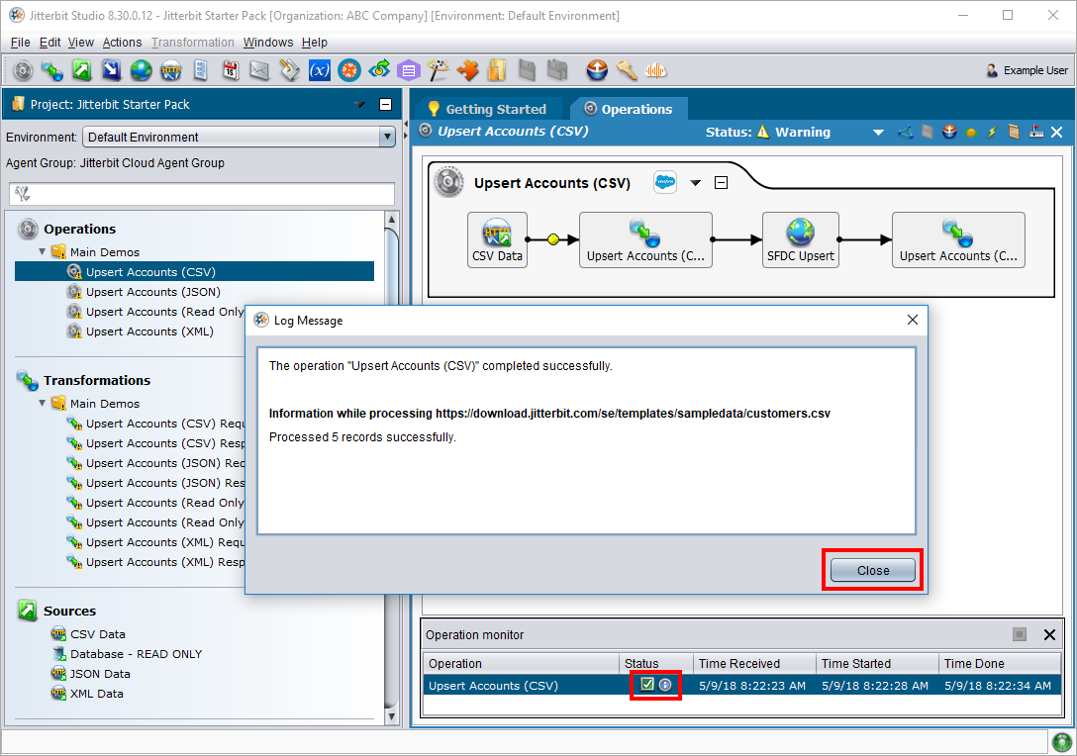Open the Environment dropdown
This screenshot has height=756, width=1077.
click(387, 138)
